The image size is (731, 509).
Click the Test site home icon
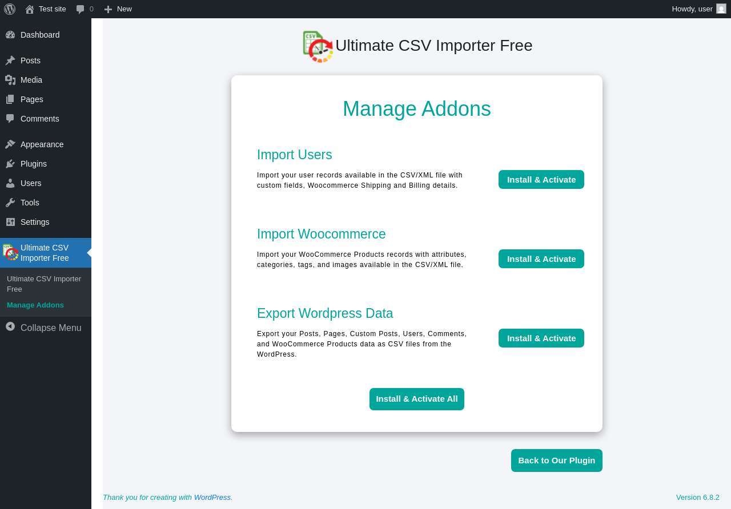pyautogui.click(x=30, y=9)
